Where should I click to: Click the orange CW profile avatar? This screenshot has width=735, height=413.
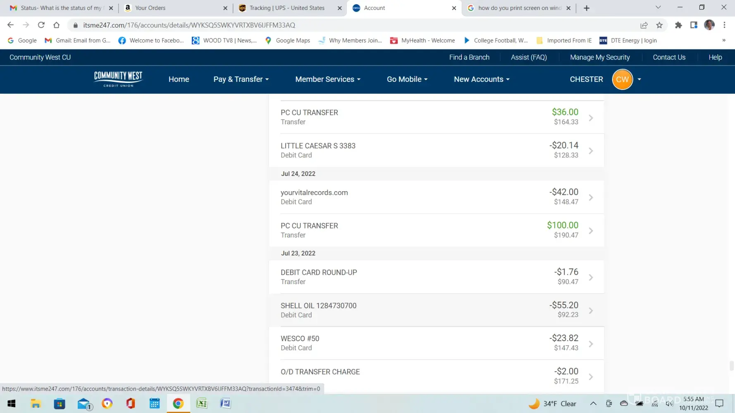coord(622,79)
